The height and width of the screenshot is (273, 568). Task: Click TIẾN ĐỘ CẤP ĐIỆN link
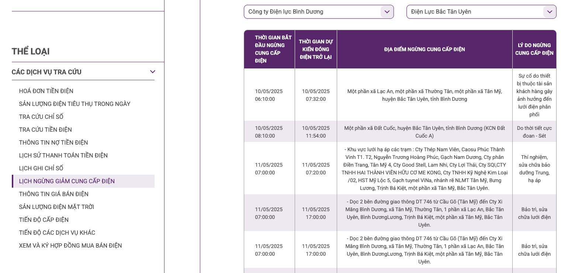pos(44,220)
